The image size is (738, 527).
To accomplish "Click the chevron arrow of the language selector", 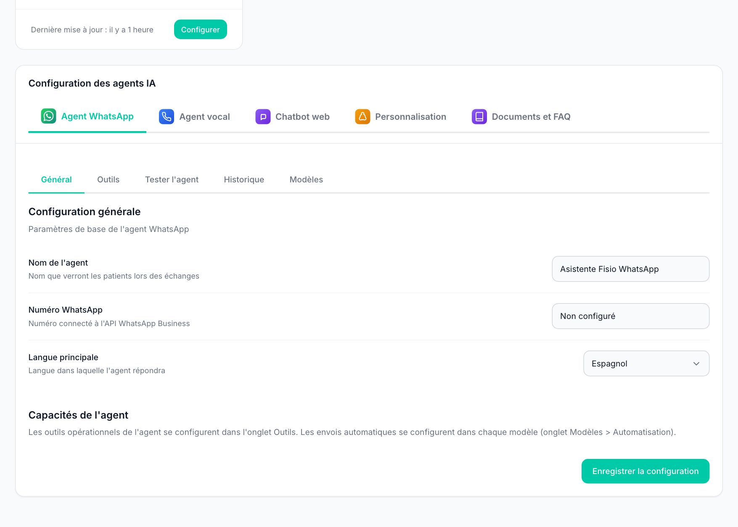I will (696, 364).
